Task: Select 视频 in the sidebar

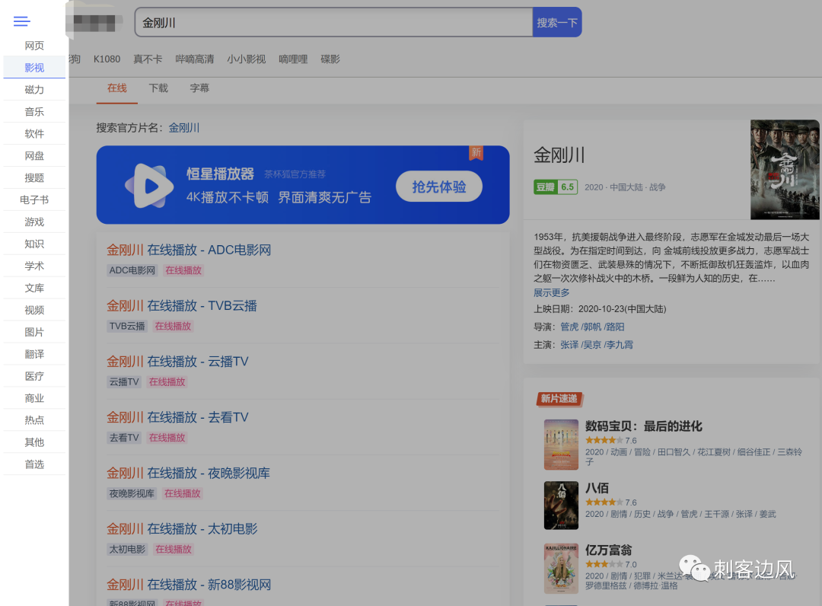Action: (x=34, y=310)
